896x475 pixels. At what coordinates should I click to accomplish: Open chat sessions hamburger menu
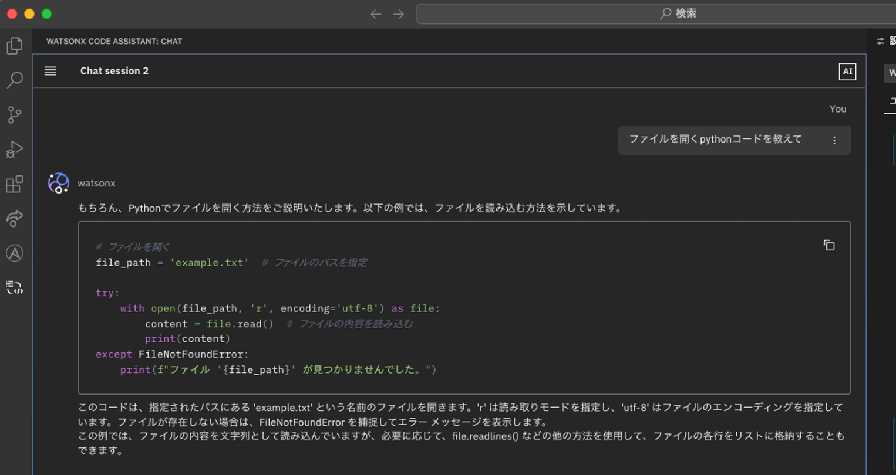pos(50,71)
